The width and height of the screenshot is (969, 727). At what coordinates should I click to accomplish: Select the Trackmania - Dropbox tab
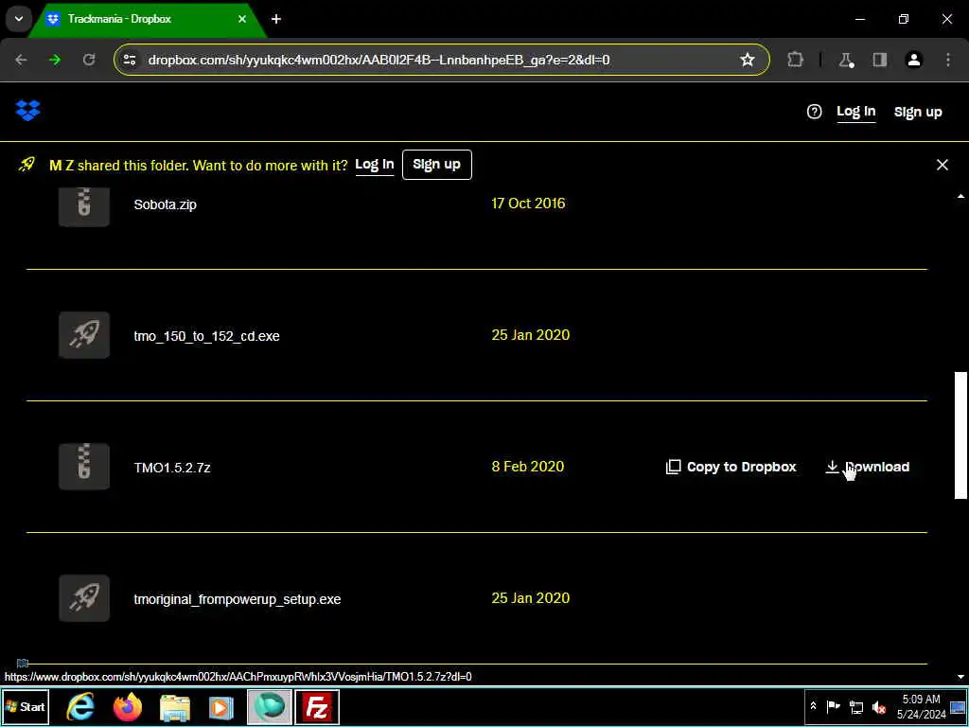coord(147,19)
